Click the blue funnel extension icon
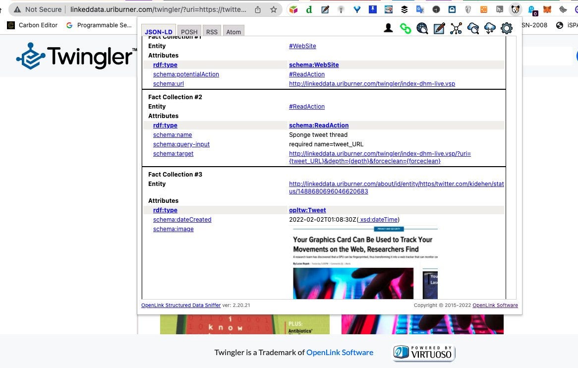The height and width of the screenshot is (368, 578). 357,9
